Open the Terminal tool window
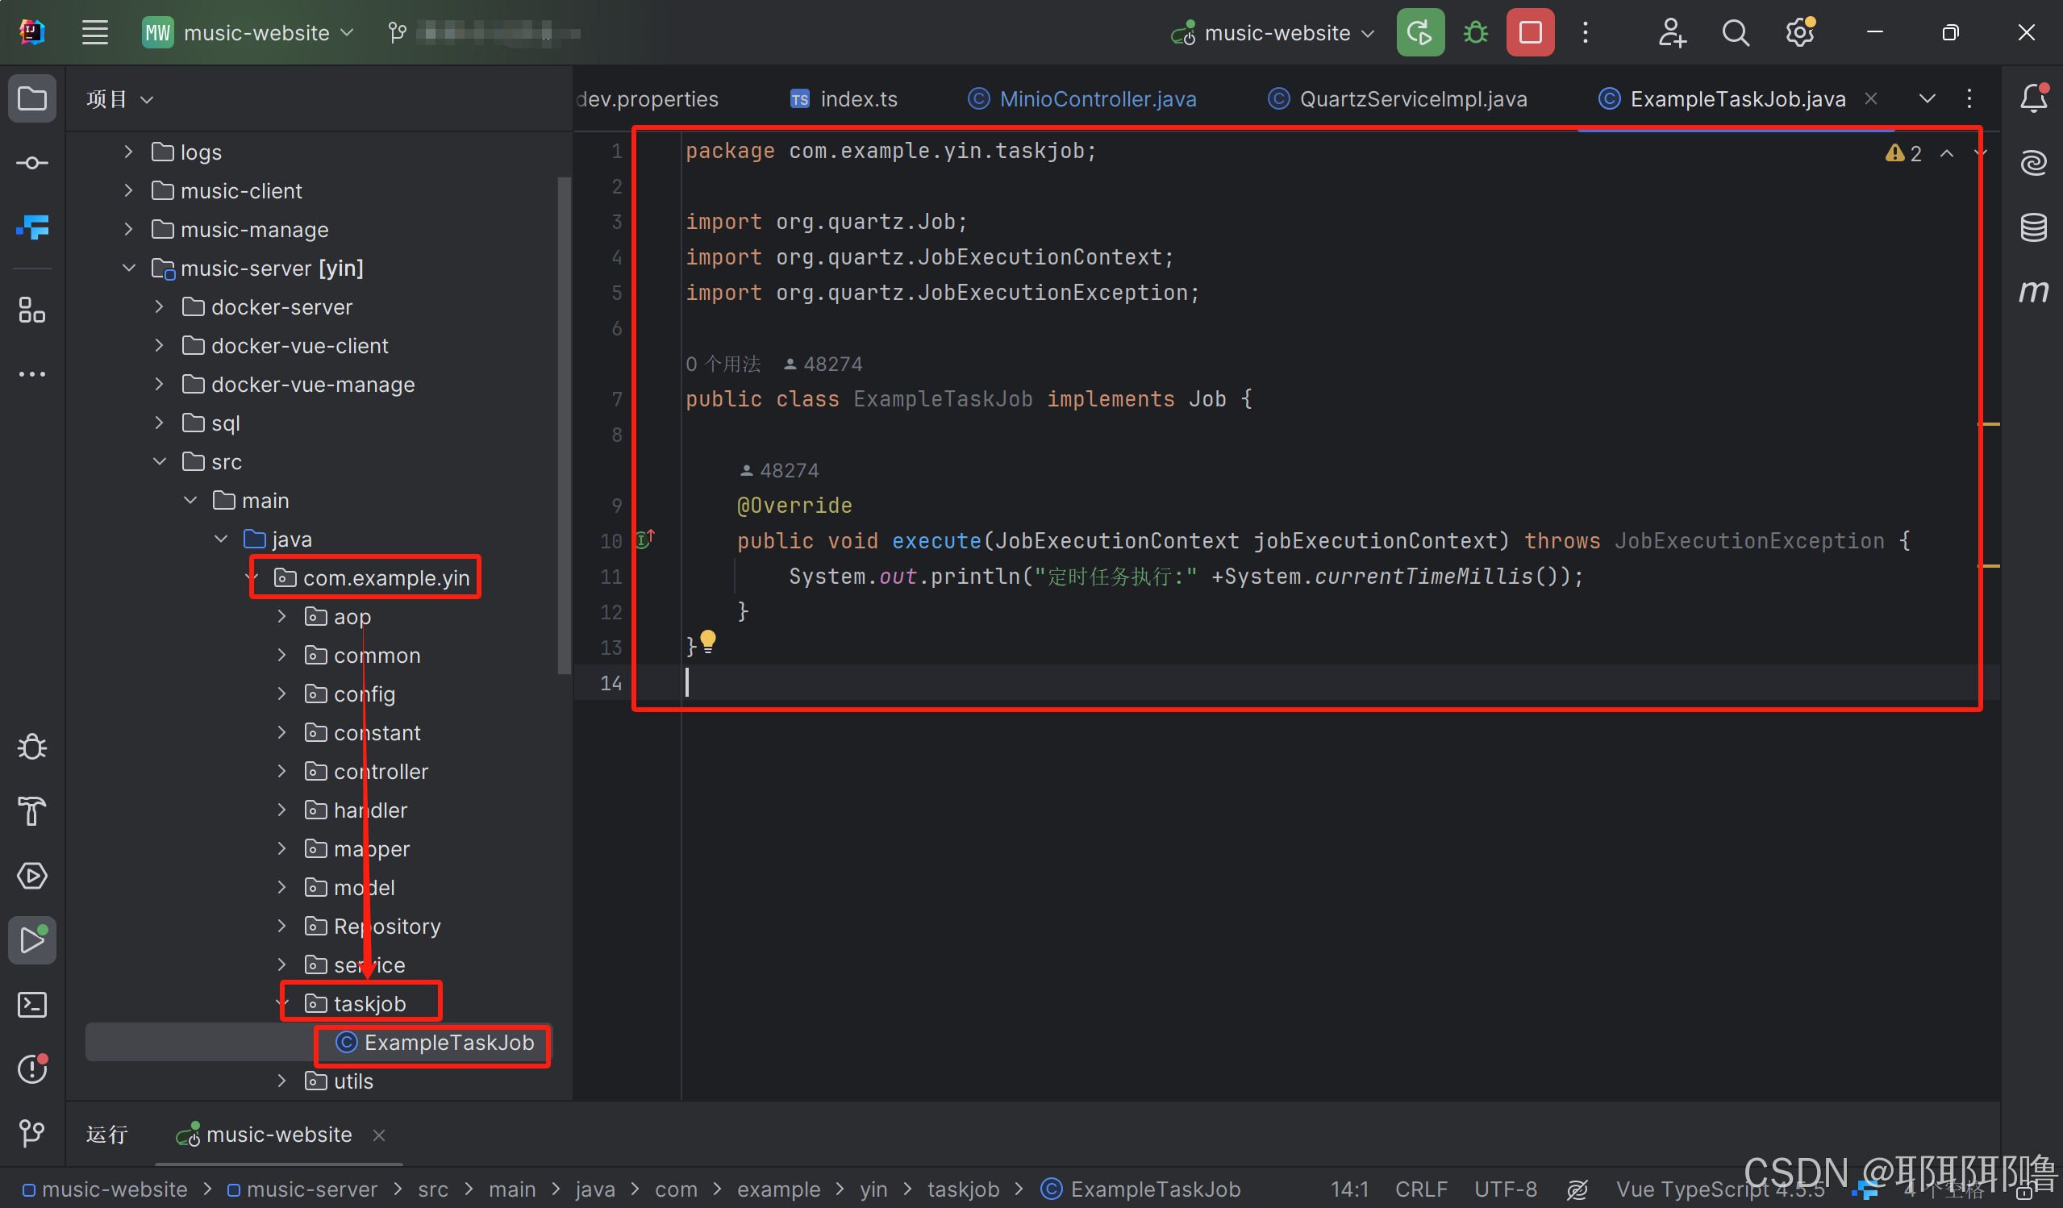Viewport: 2063px width, 1208px height. (32, 1004)
